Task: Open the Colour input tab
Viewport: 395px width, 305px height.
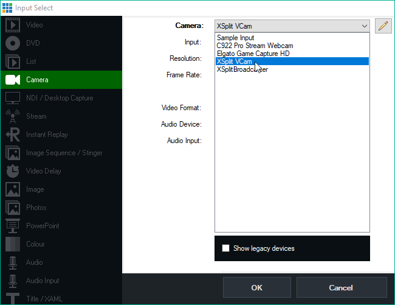Action: 61,244
